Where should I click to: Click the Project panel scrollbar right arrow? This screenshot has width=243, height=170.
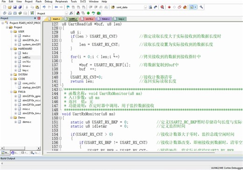click(x=39, y=148)
